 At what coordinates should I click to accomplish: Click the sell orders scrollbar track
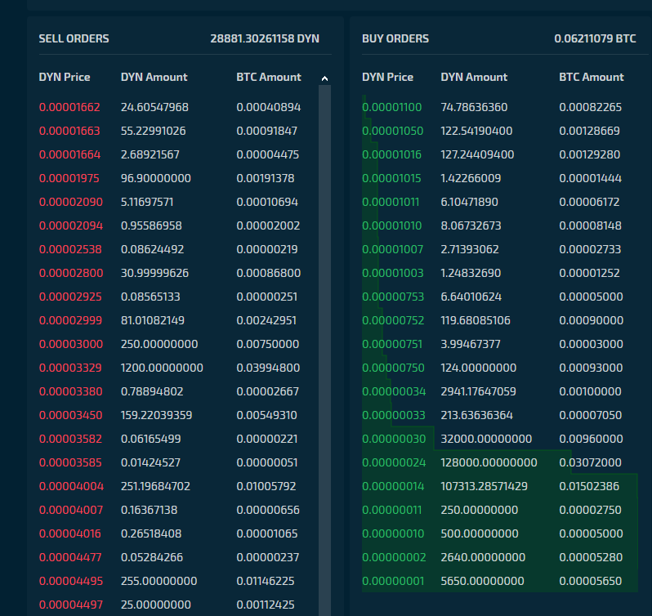[x=324, y=350]
